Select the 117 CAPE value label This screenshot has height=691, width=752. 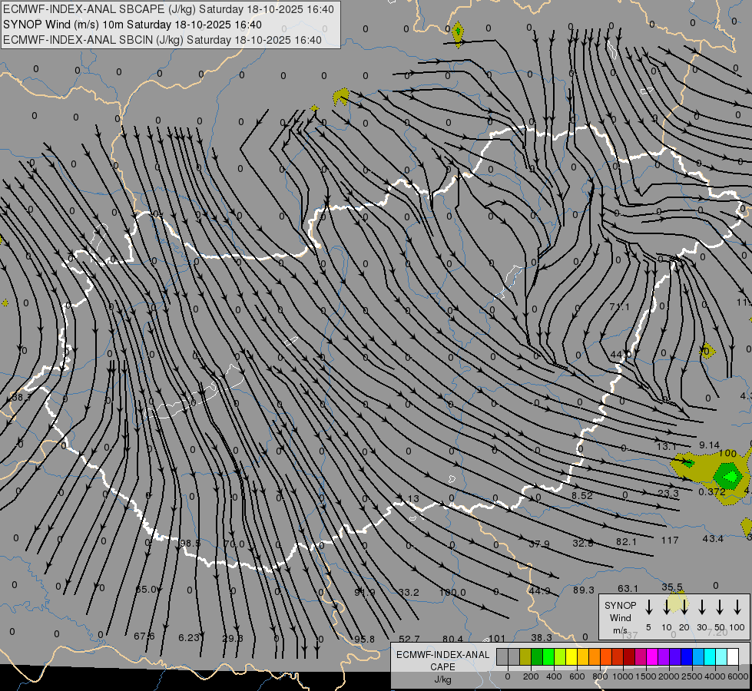(670, 541)
